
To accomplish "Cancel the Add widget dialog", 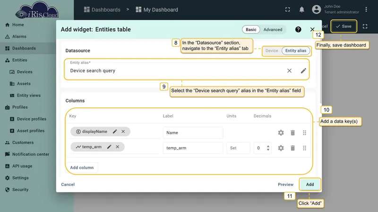I will [x=68, y=185].
